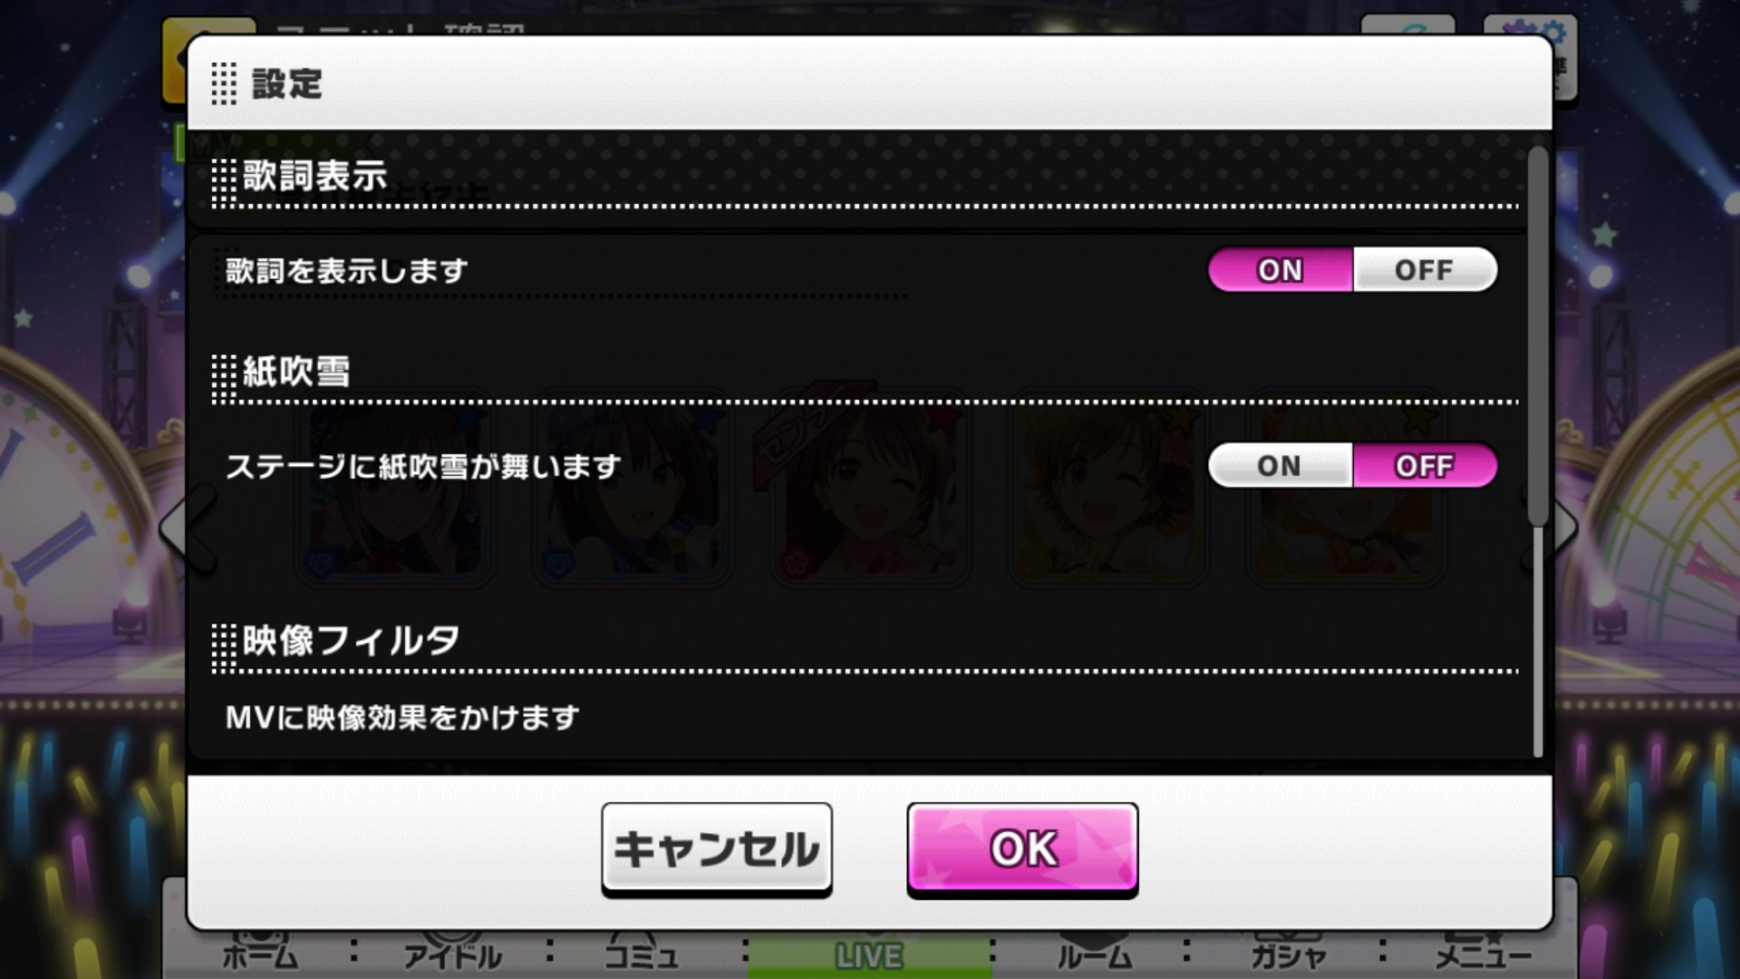The image size is (1740, 979).
Task: Click the settings dialog scrollbar thumb
Action: click(1538, 335)
